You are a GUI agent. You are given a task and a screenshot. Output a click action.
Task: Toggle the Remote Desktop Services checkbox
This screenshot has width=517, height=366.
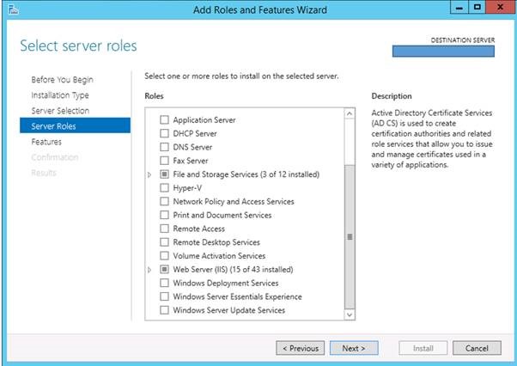pos(164,242)
